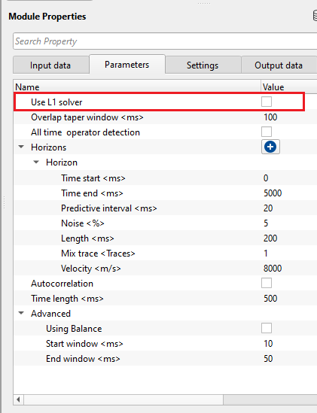317x413 pixels.
Task: Select the Velocity value 8000
Action: tap(273, 268)
